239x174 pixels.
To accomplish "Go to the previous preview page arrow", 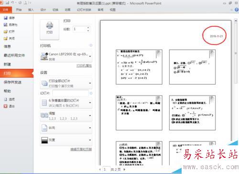I will (x=100, y=169).
